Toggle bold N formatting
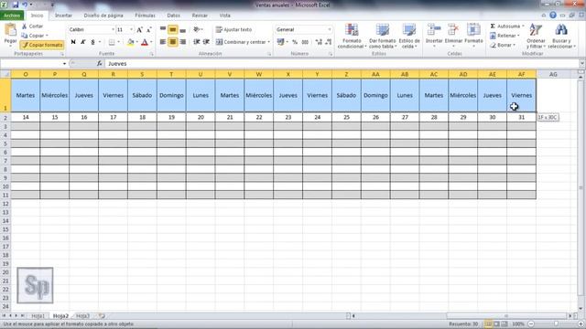 tap(73, 42)
